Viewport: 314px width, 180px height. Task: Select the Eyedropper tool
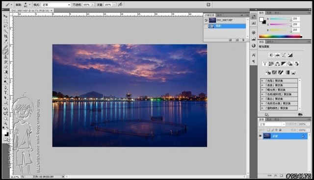[5, 41]
